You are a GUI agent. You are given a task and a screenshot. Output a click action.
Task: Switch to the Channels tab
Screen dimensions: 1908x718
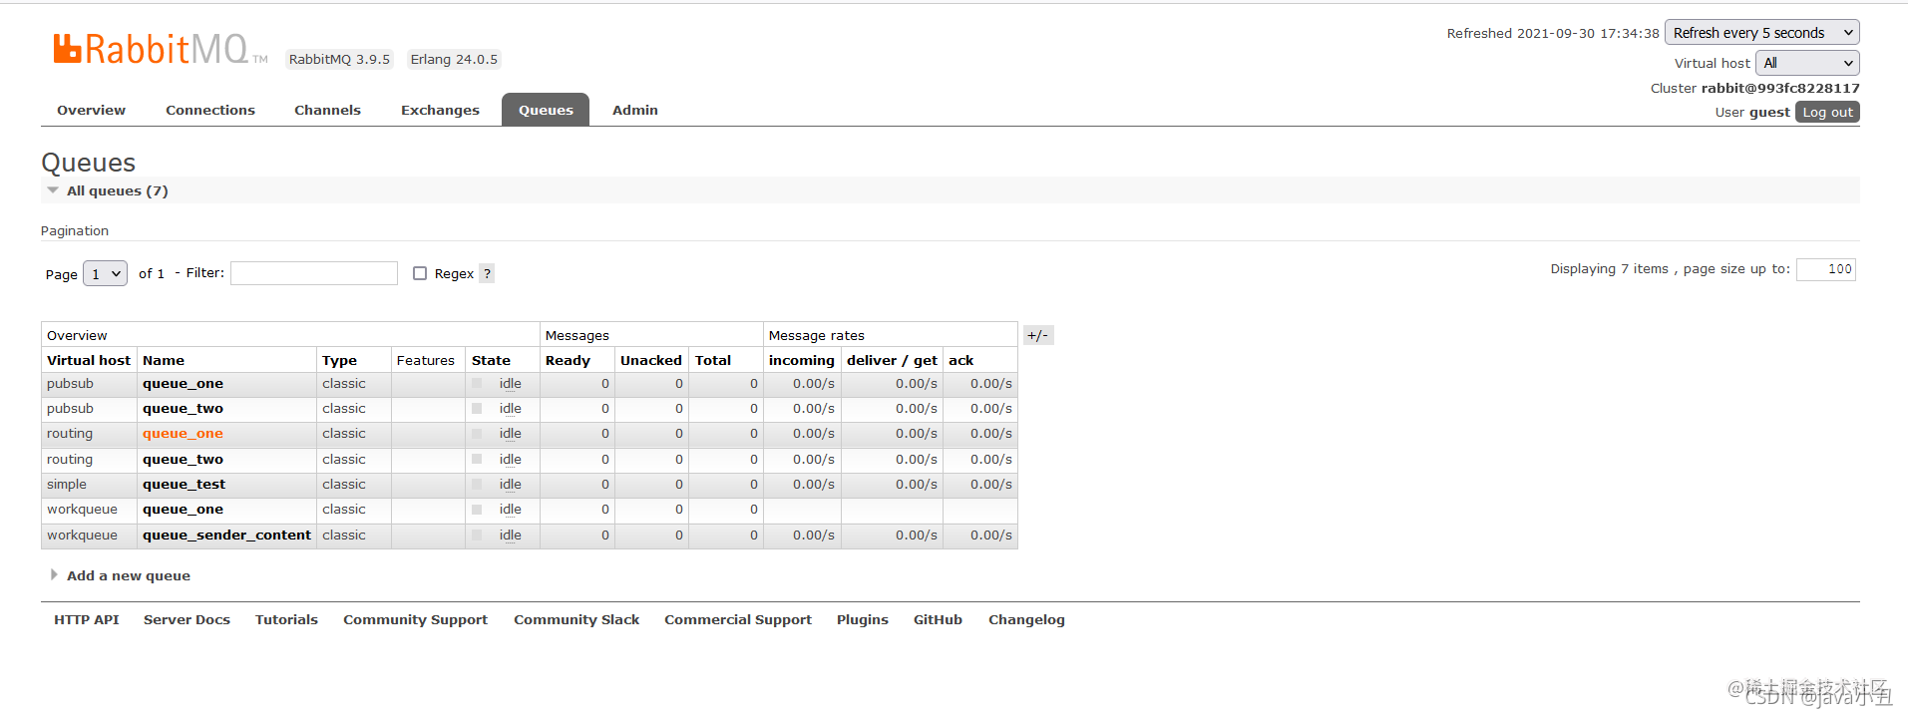pos(327,110)
